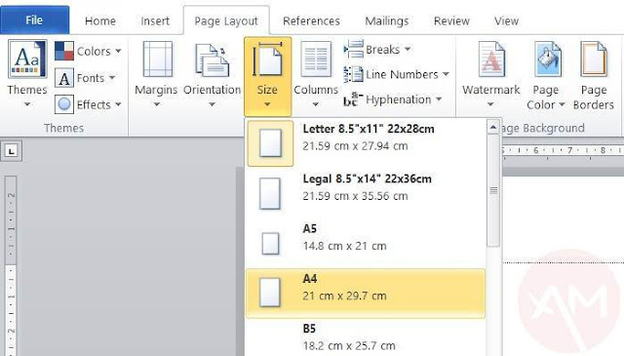
Task: Go to the View tab
Action: tap(506, 20)
